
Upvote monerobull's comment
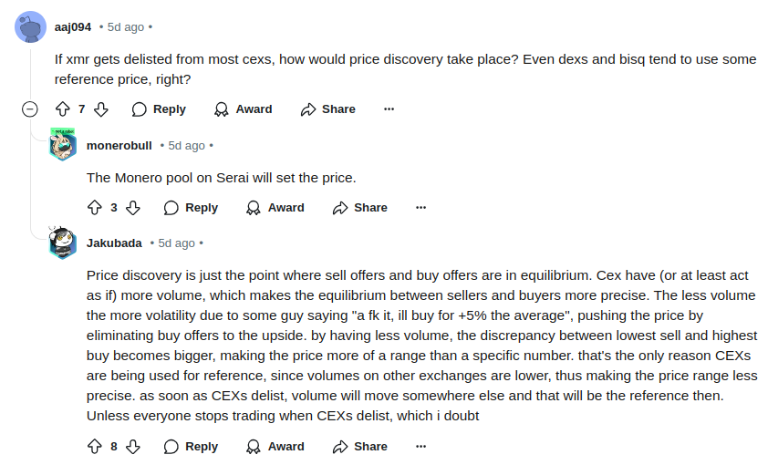coord(95,208)
